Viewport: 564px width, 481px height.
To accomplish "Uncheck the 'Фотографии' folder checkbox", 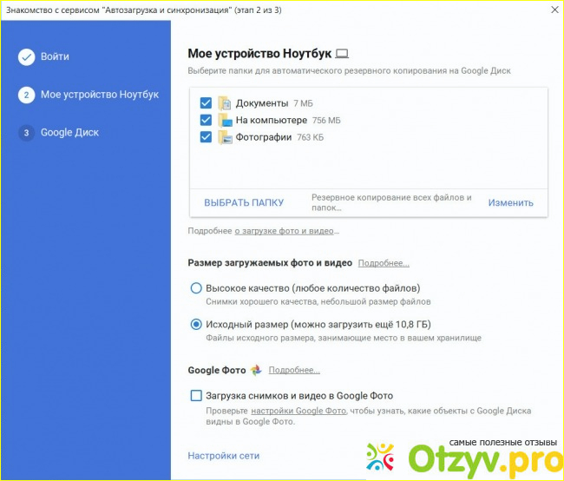I will (206, 137).
